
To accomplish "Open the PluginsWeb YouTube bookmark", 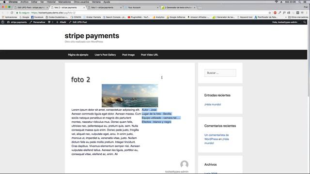I will [x=139, y=17].
